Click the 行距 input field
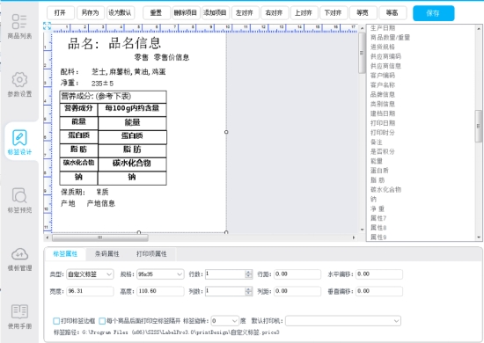Image resolution: width=484 pixels, height=343 pixels. pyautogui.click(x=297, y=274)
